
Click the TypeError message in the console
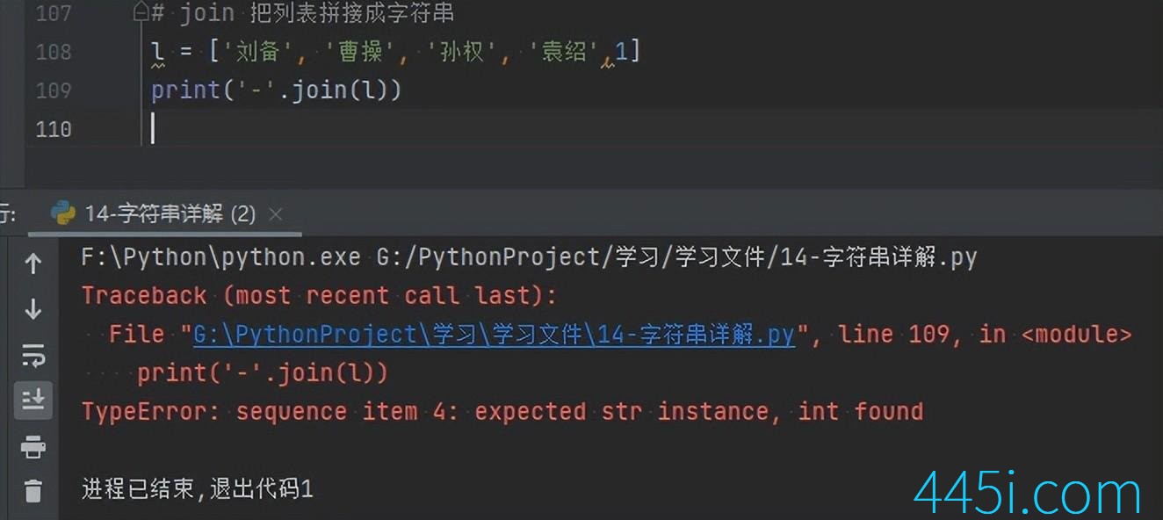[502, 412]
